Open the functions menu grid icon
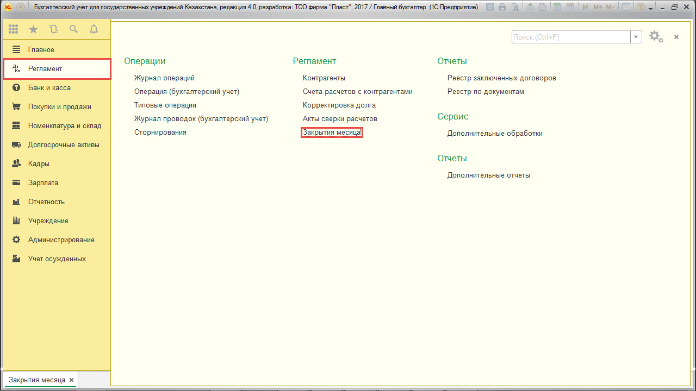Image resolution: width=696 pixels, height=391 pixels. click(14, 29)
